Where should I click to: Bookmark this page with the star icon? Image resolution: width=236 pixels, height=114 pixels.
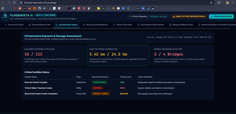[211, 3]
